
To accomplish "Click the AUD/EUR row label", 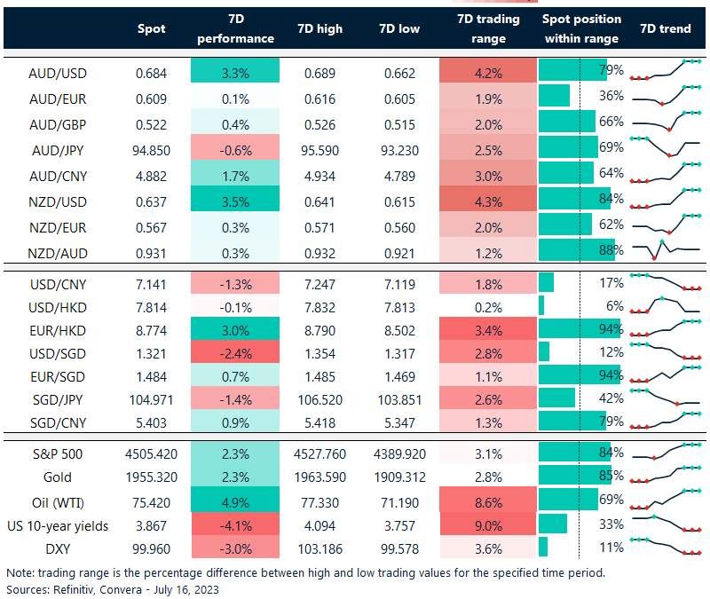I will (56, 96).
